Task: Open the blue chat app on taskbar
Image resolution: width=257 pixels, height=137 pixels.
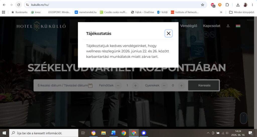Action: coord(144,133)
